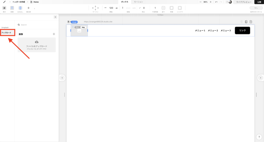The image size is (264, 142).
Task: Toggle the はみ出し overflow icon
Action: click(20, 8)
